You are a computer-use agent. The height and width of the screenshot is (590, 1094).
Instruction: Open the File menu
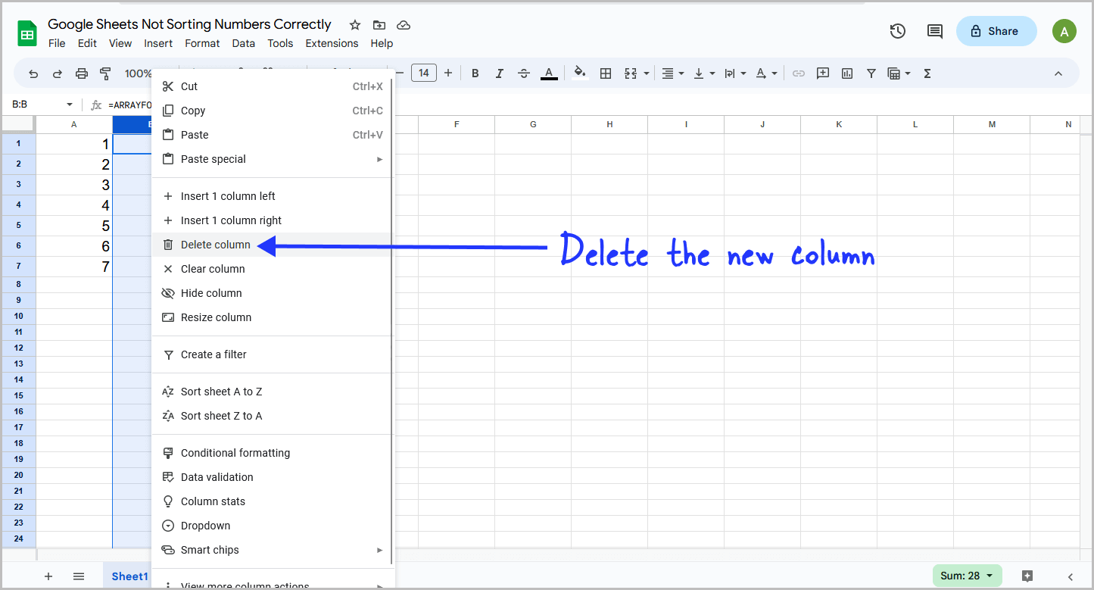click(57, 43)
